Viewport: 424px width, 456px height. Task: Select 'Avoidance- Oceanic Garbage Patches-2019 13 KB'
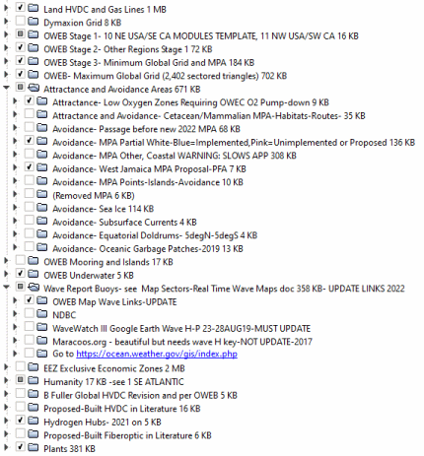click(x=148, y=249)
